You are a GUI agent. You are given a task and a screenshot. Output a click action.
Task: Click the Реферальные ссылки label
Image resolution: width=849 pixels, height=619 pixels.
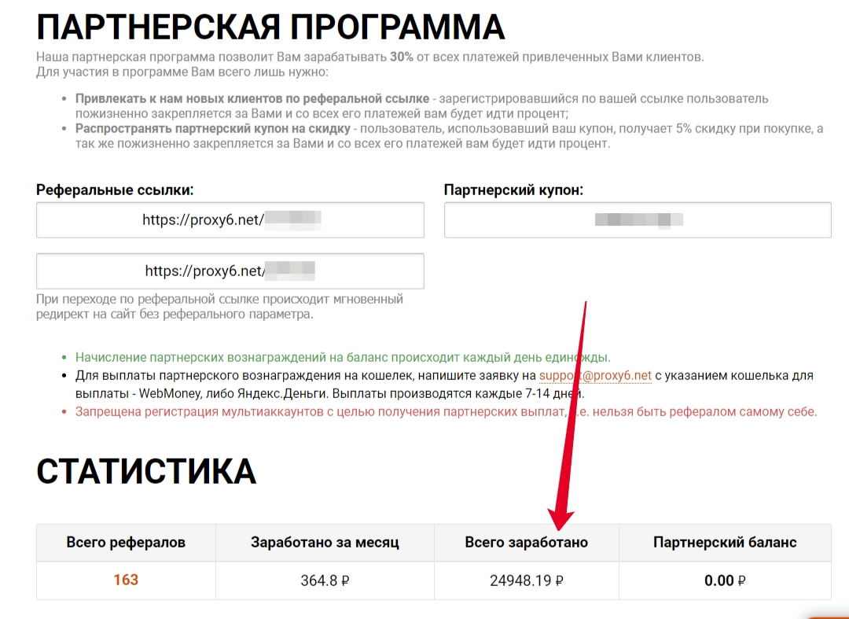tap(115, 190)
